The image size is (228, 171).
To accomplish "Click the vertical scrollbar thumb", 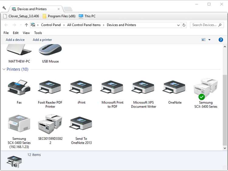I will (225, 110).
